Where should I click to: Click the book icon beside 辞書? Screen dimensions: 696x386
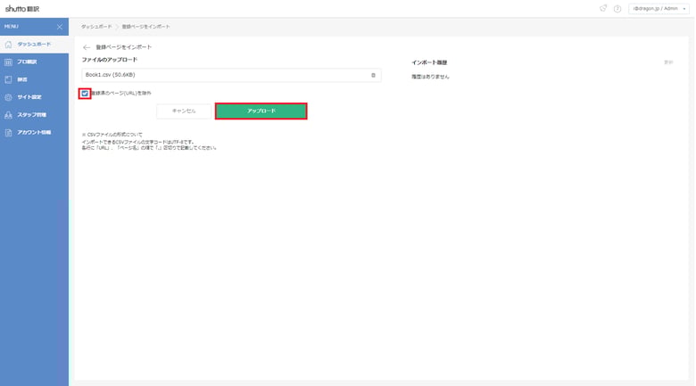(x=8, y=79)
